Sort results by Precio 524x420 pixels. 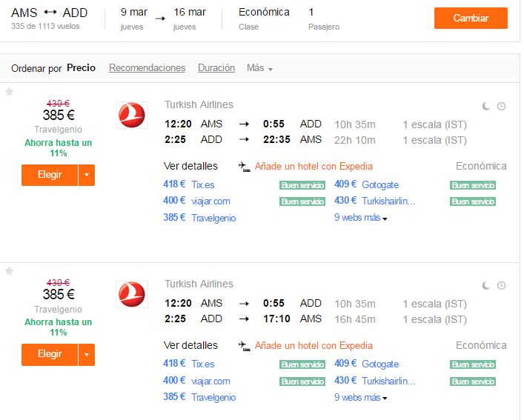point(82,67)
